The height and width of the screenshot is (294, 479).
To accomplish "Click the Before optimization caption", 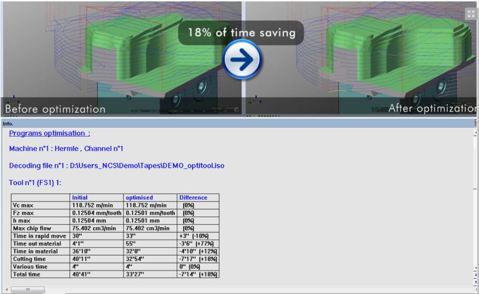I will [55, 109].
